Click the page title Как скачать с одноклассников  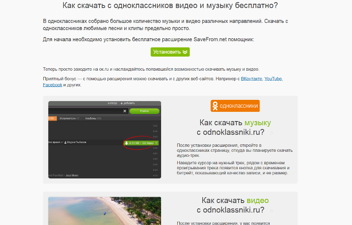tap(170, 5)
